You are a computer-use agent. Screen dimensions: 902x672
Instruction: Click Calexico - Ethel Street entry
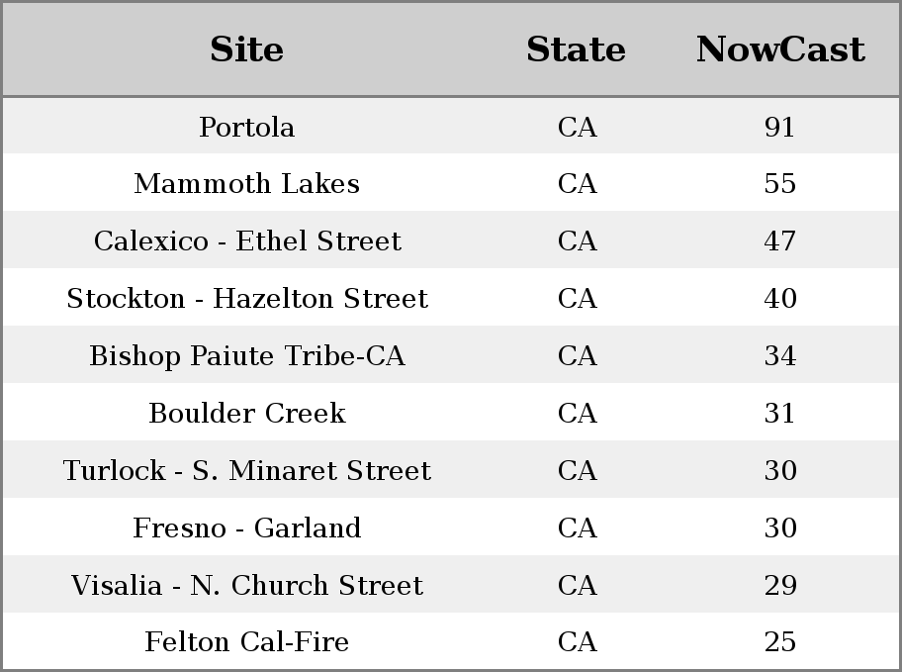tap(247, 240)
